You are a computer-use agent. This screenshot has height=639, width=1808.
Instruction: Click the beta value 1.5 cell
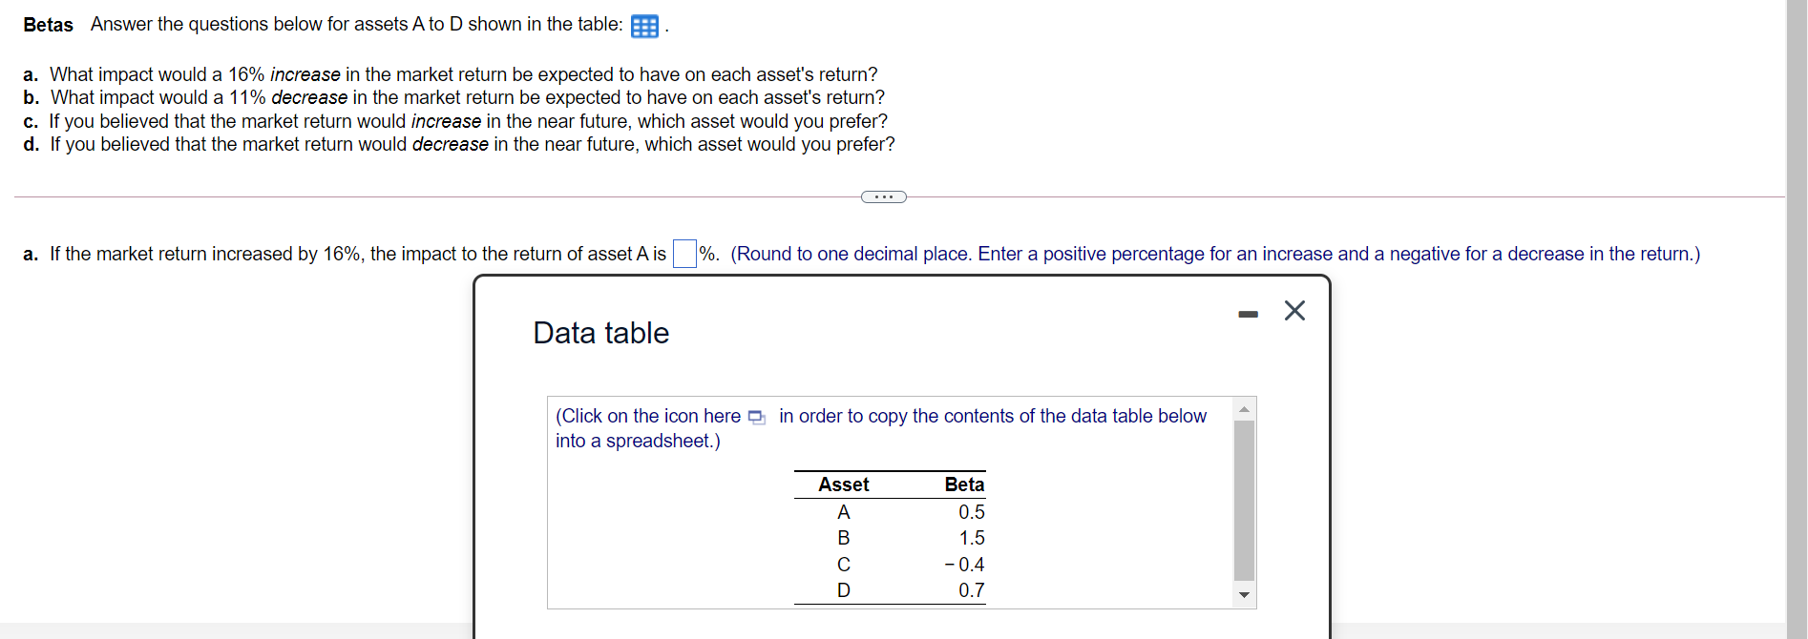tap(971, 538)
